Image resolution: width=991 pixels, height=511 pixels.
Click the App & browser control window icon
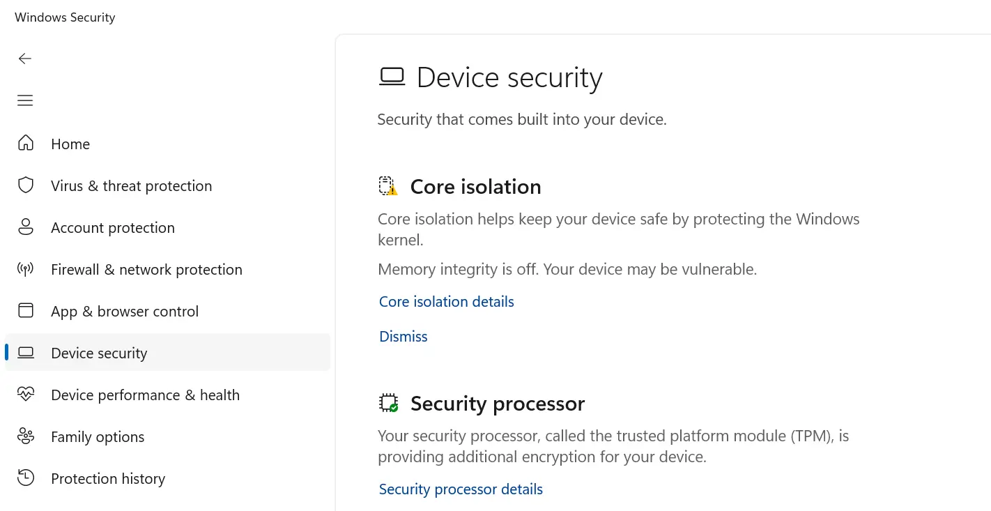point(26,311)
